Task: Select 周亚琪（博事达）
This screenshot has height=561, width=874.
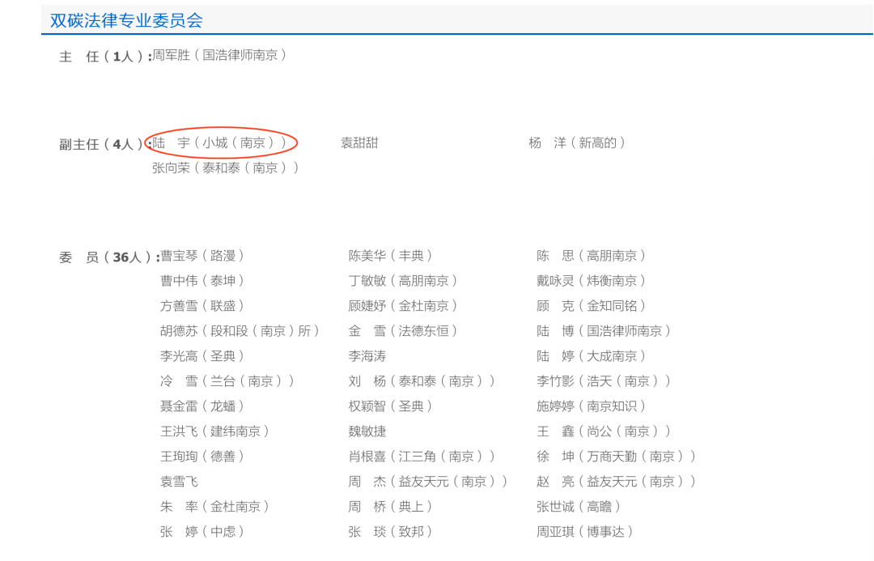Action: coord(585,532)
